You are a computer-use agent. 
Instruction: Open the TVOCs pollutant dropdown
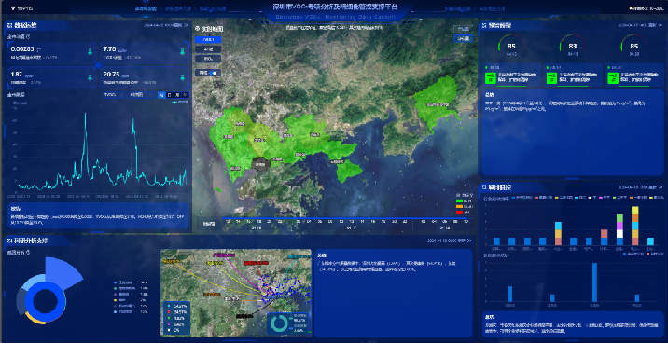114,95
